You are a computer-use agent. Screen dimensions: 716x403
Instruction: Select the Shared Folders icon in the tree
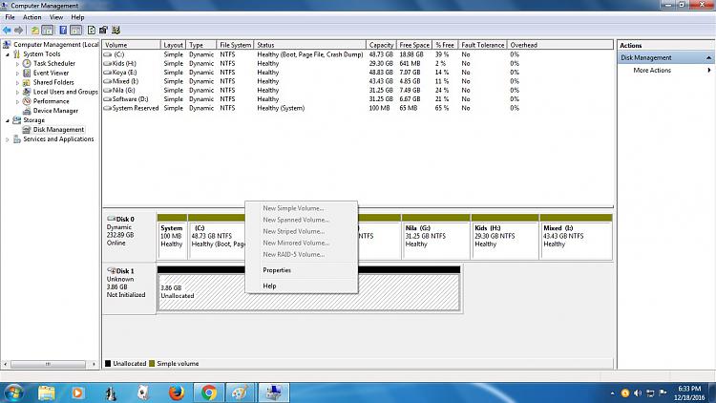tap(27, 82)
